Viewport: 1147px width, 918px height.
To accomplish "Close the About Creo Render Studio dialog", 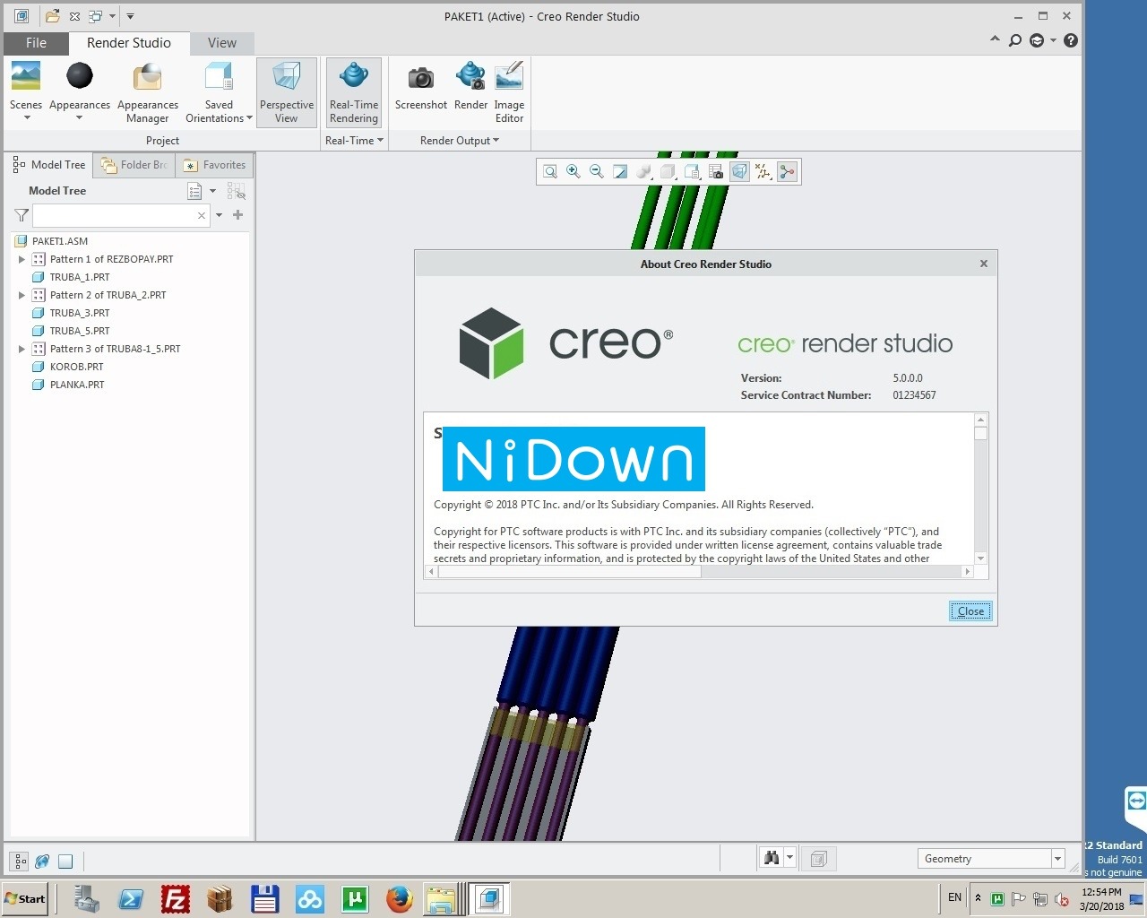I will pyautogui.click(x=970, y=611).
